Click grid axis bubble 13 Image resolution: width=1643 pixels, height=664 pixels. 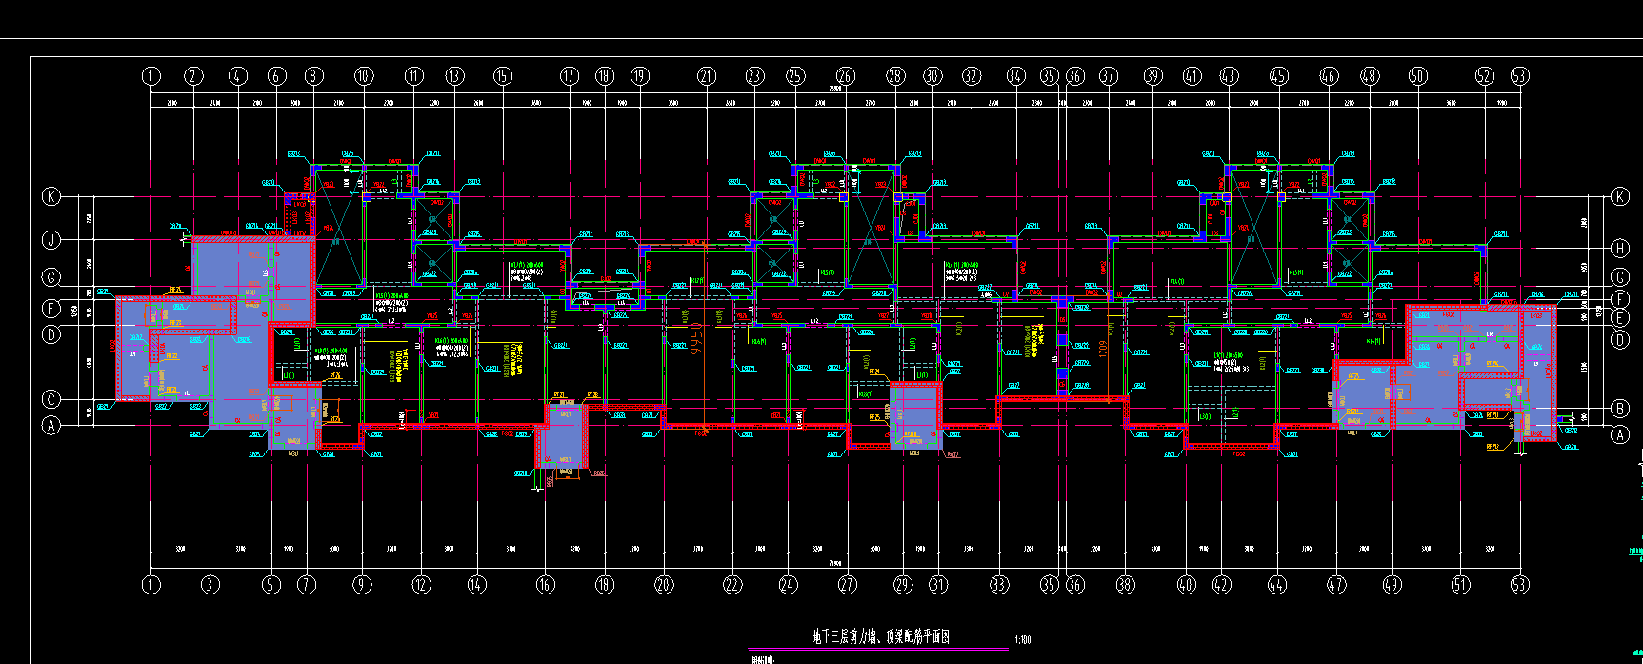click(454, 76)
